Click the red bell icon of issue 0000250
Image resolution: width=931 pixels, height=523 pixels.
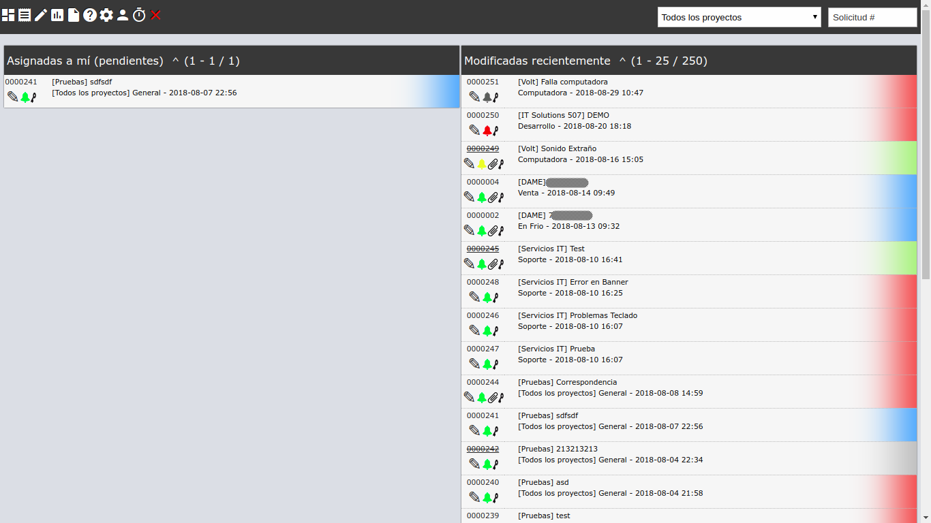(x=487, y=130)
